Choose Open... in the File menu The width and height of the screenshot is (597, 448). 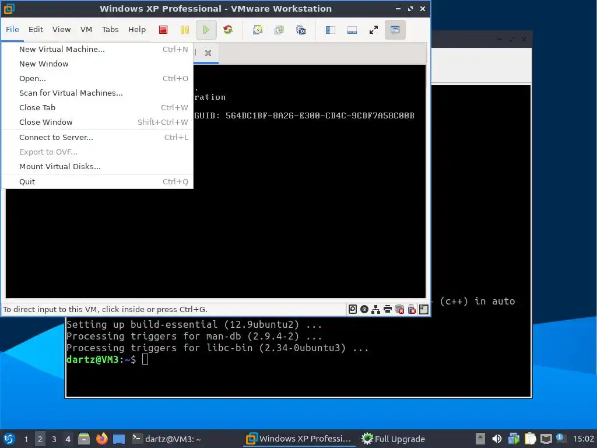tap(97, 79)
